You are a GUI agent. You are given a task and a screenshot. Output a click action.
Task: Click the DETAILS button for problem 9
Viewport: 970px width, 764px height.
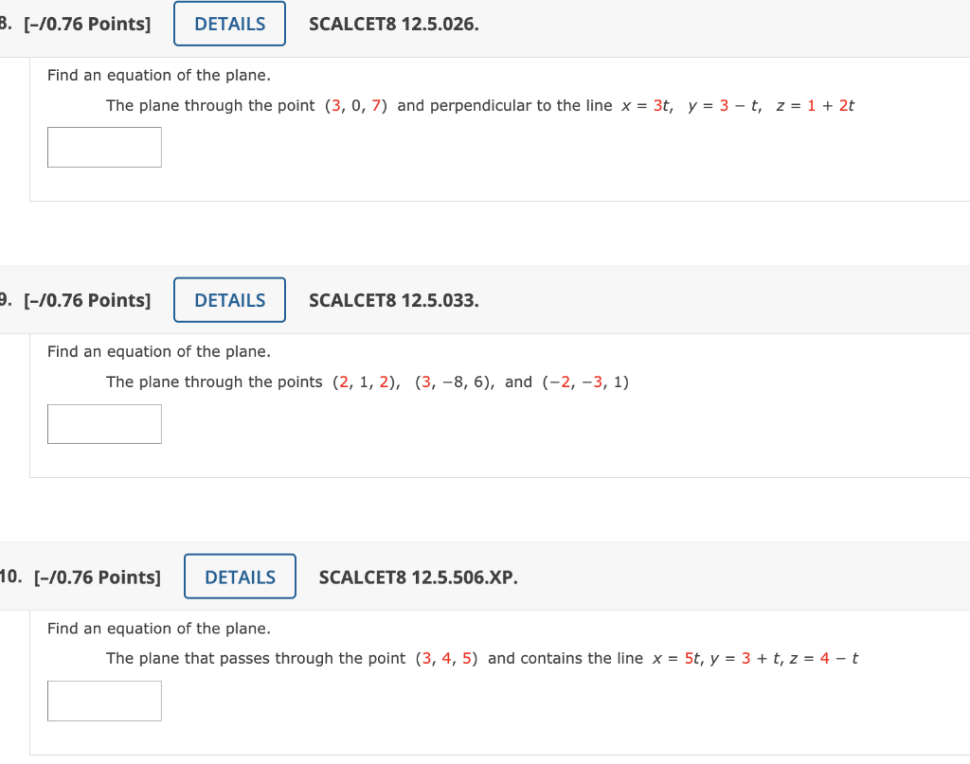coord(229,299)
